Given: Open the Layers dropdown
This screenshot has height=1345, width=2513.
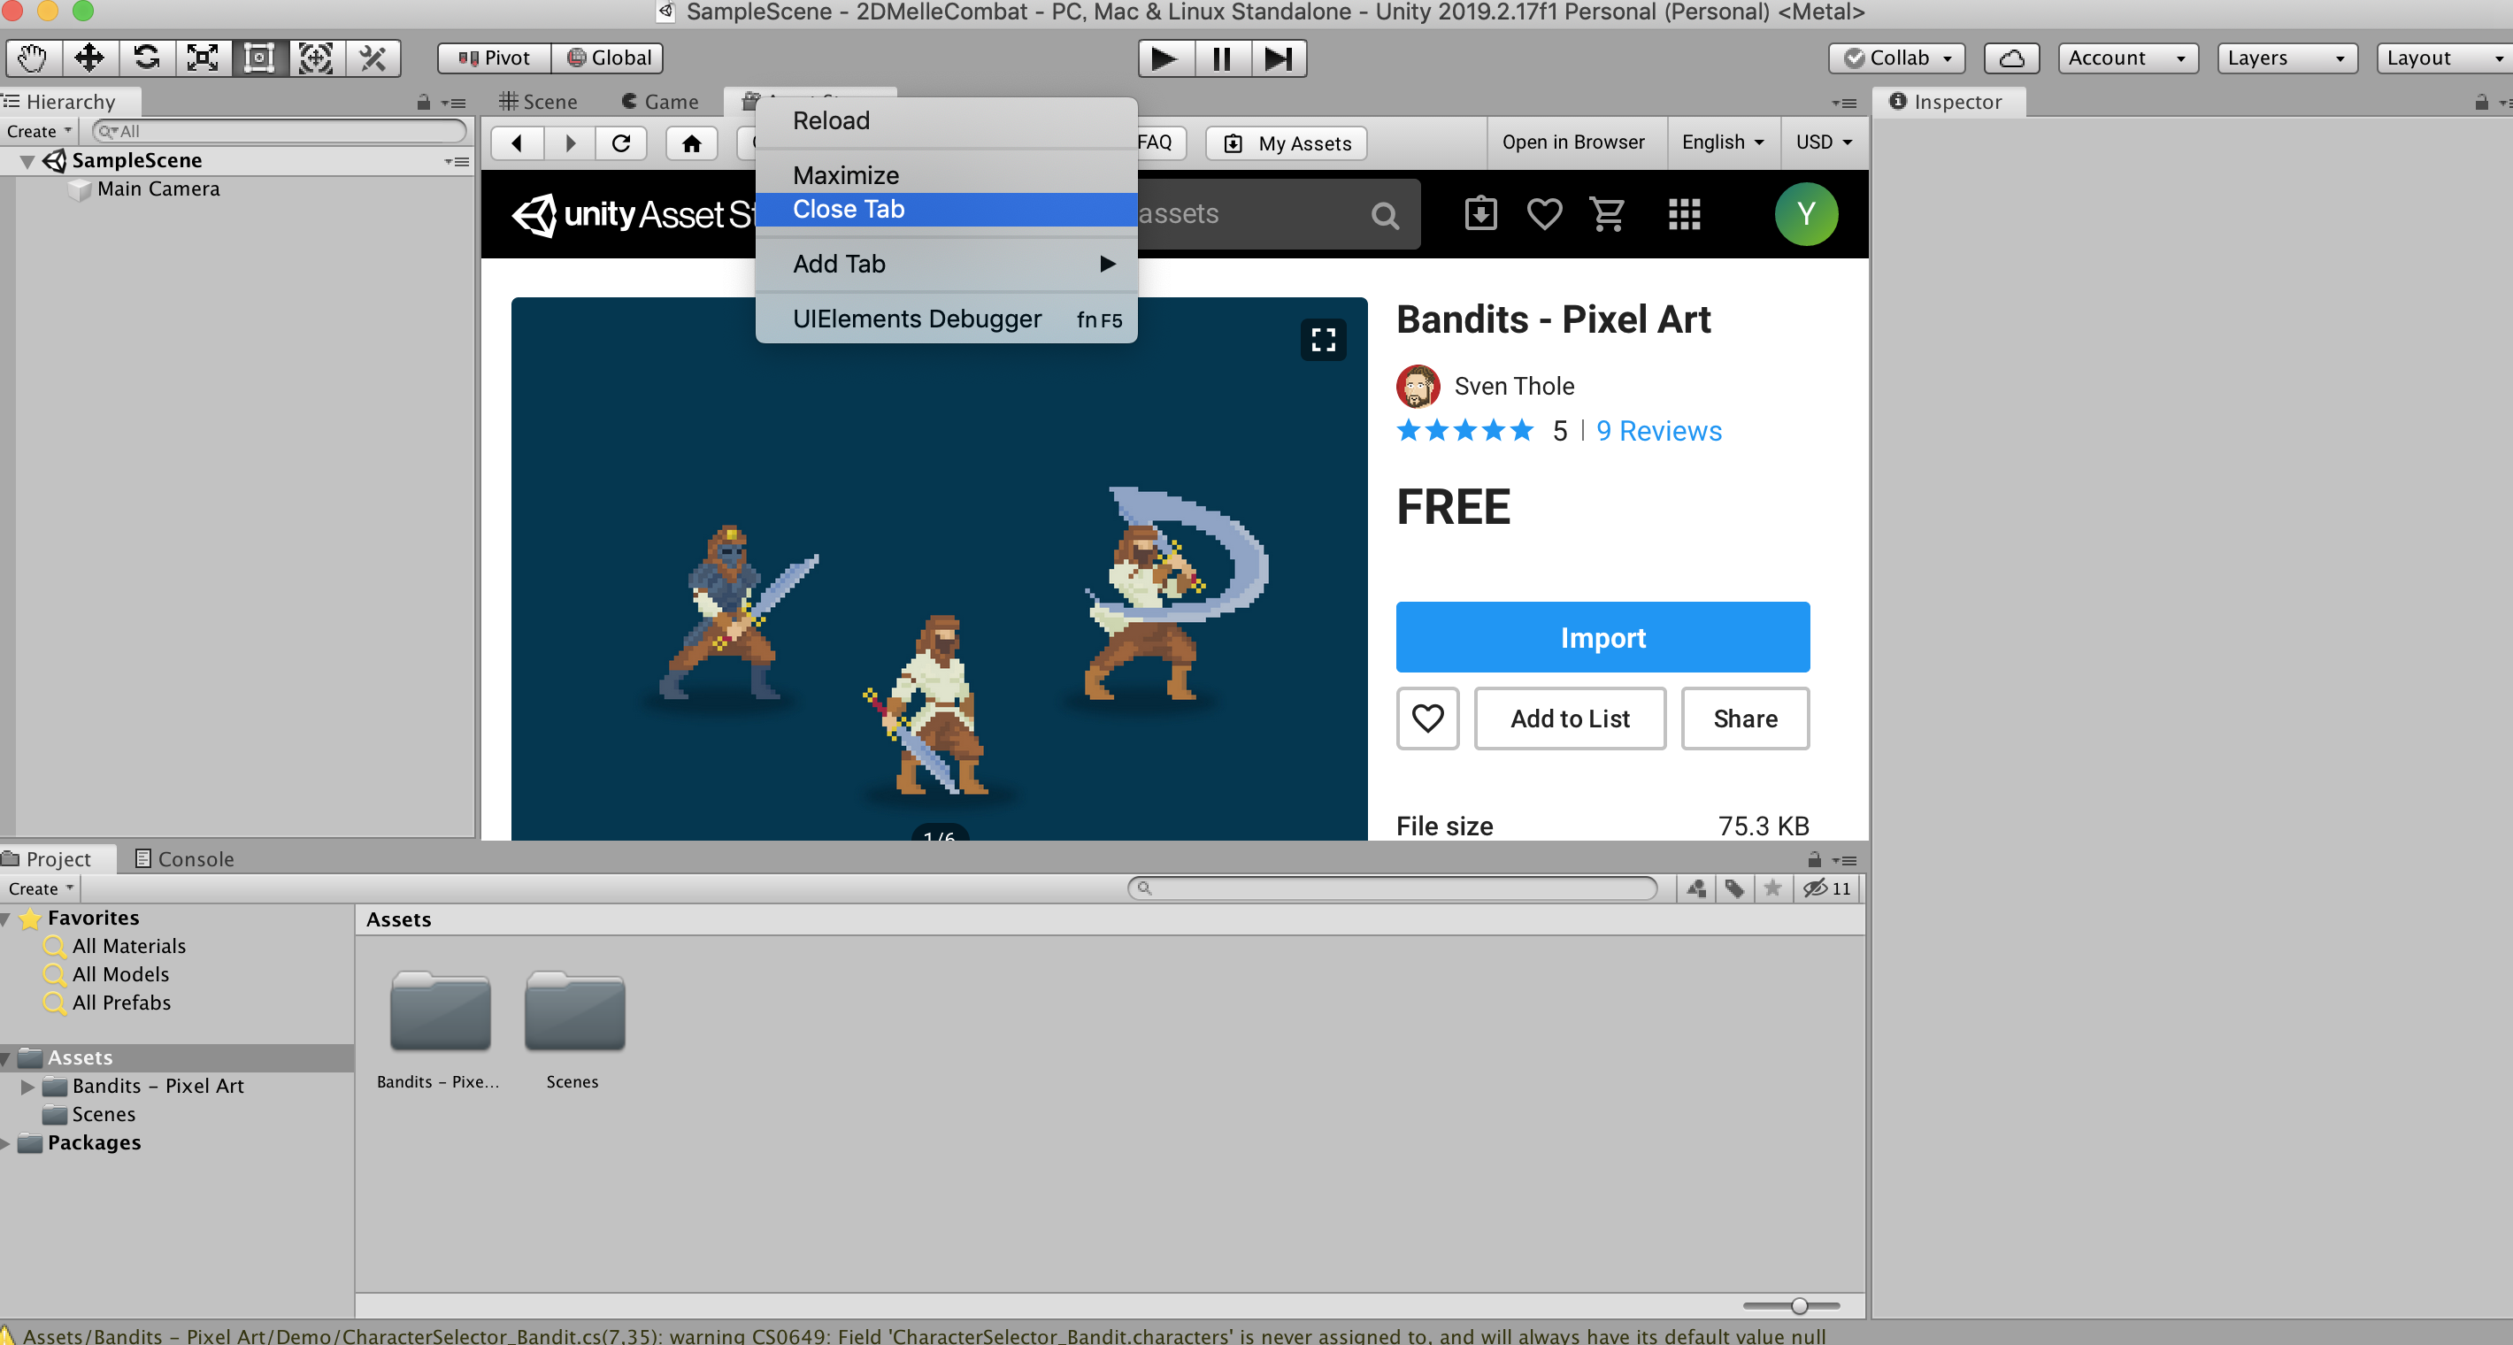Looking at the screenshot, I should pyautogui.click(x=2286, y=58).
